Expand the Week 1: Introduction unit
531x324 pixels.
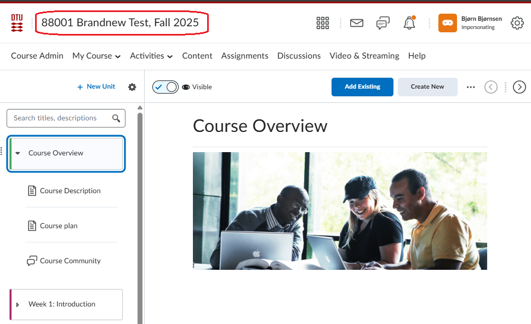(18, 305)
